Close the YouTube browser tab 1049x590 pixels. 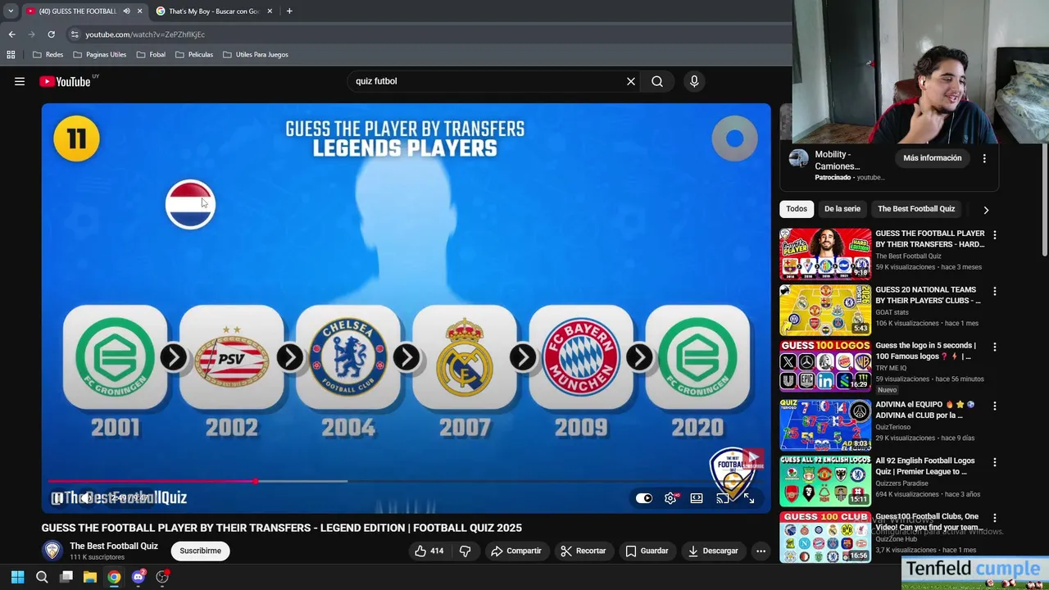139,11
